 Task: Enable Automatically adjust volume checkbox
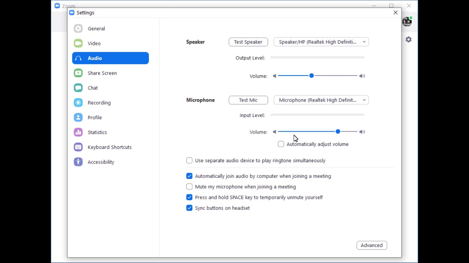(281, 144)
